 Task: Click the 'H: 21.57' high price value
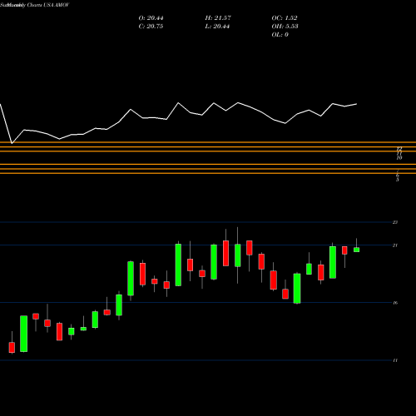(218, 18)
